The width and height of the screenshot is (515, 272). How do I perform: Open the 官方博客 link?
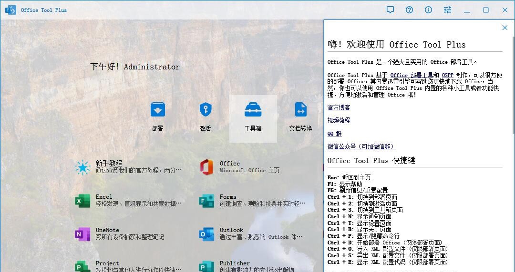pyautogui.click(x=339, y=107)
